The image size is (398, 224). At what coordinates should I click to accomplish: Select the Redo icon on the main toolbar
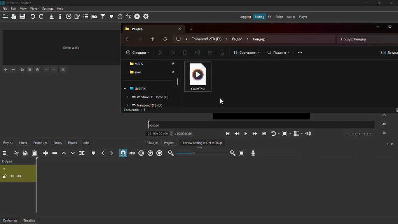42,16
